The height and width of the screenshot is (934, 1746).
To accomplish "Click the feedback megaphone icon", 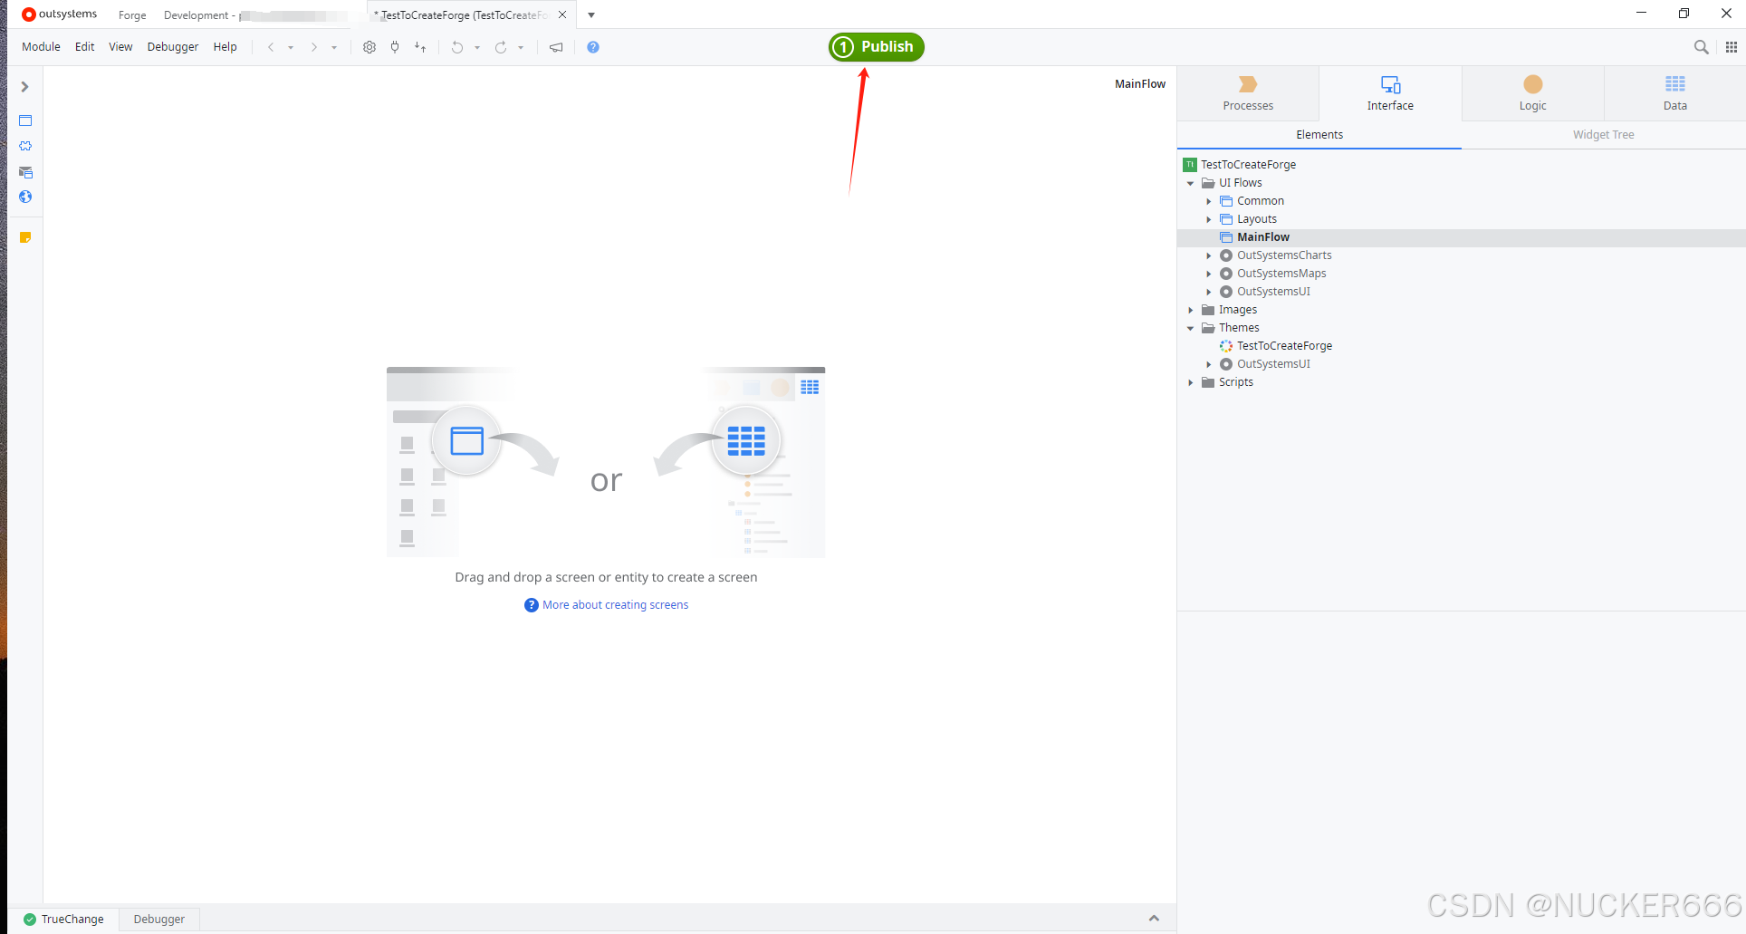I will (x=556, y=47).
